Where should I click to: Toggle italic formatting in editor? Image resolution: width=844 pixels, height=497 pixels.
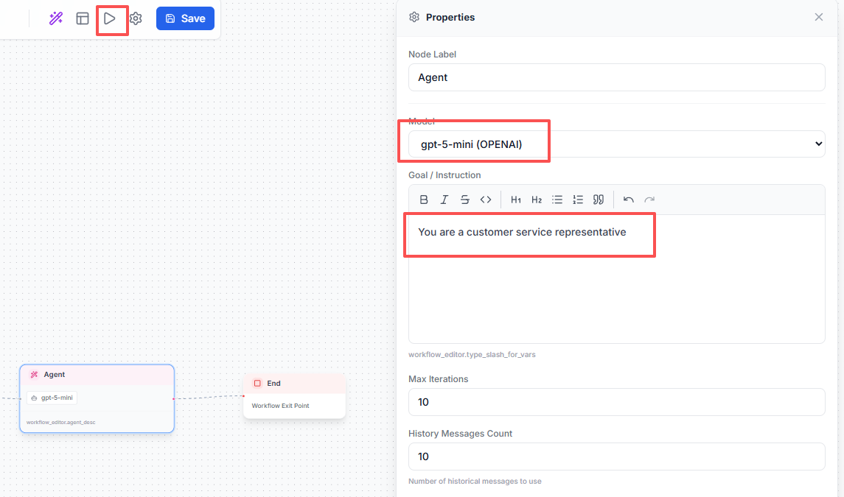444,200
